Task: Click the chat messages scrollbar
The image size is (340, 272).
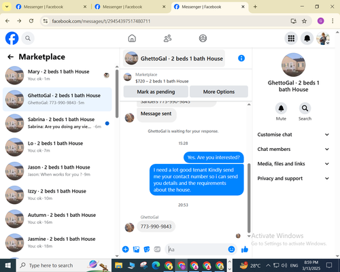Action: pyautogui.click(x=249, y=198)
